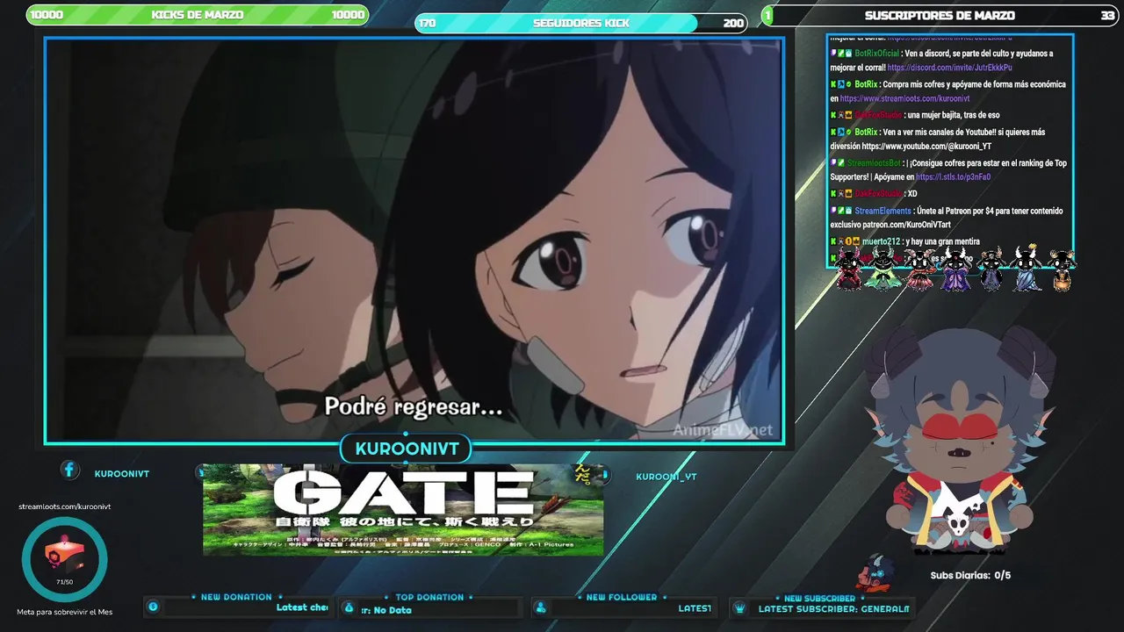Click the New Donation 'Latest' ticker
This screenshot has width=1124, height=632.
[x=302, y=607]
